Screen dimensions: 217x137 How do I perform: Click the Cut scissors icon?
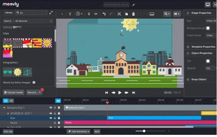pos(119,14)
